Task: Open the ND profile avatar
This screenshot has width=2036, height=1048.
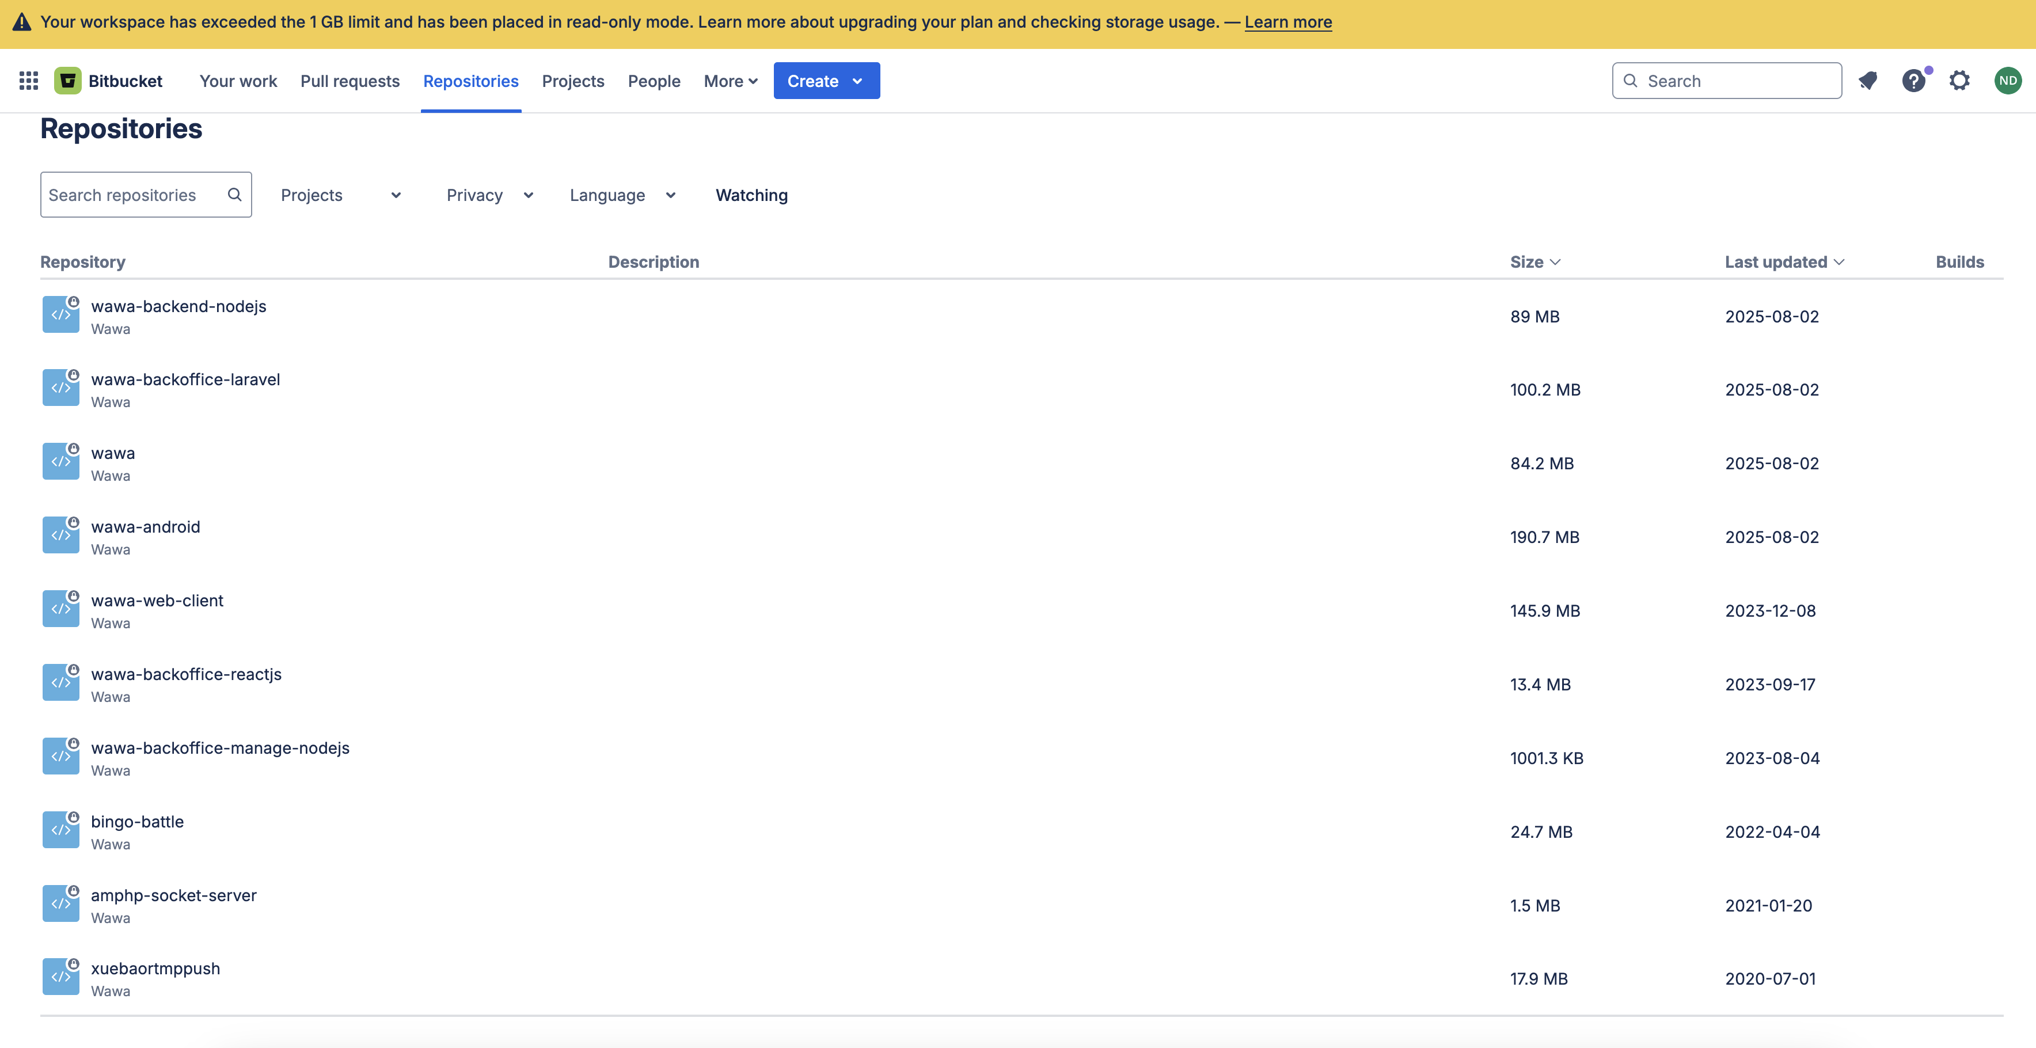Action: click(x=2008, y=81)
